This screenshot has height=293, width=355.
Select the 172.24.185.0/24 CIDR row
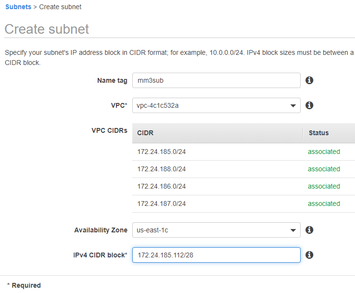(x=162, y=152)
